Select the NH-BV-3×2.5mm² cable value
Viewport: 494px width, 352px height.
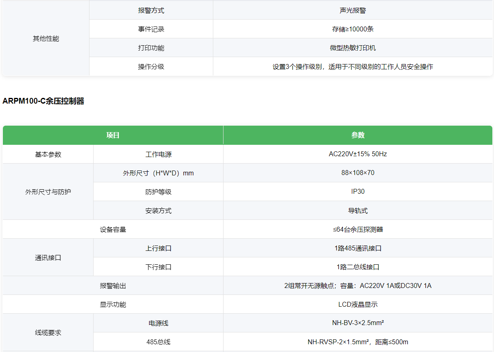[358, 323]
